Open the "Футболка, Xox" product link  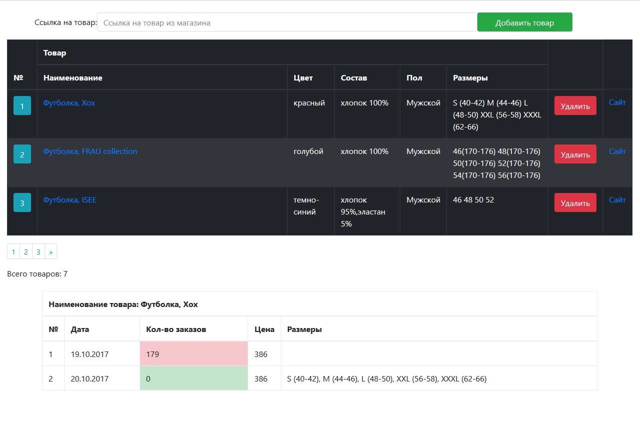[69, 103]
